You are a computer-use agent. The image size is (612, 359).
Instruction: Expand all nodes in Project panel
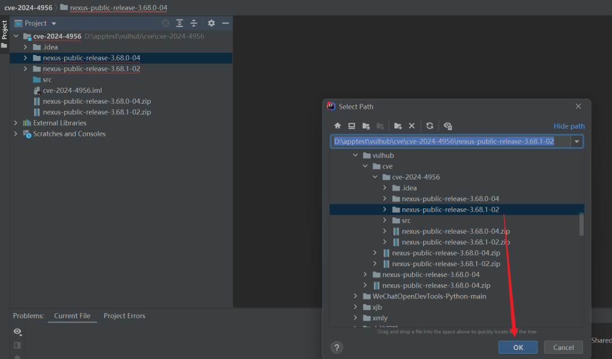(x=180, y=23)
